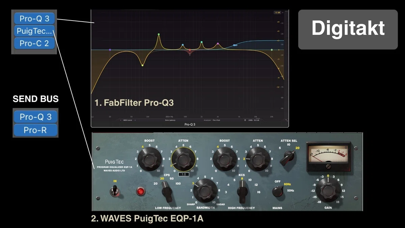
Task: Click MIDI Learn in Pro-Q 3
Action: coord(127,120)
